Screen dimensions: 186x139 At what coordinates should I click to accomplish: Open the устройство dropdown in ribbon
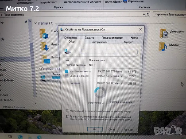(x=49, y=2)
